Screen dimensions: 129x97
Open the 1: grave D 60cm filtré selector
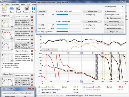(69, 21)
